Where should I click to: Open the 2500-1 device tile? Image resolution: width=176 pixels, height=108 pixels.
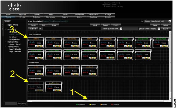click(x=36, y=43)
